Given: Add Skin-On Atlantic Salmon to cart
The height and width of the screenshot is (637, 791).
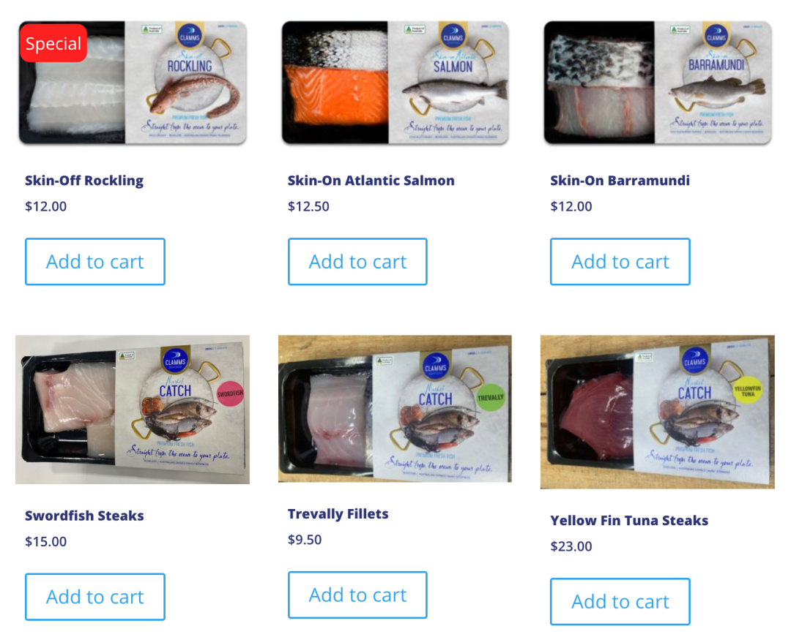Looking at the screenshot, I should tap(357, 261).
